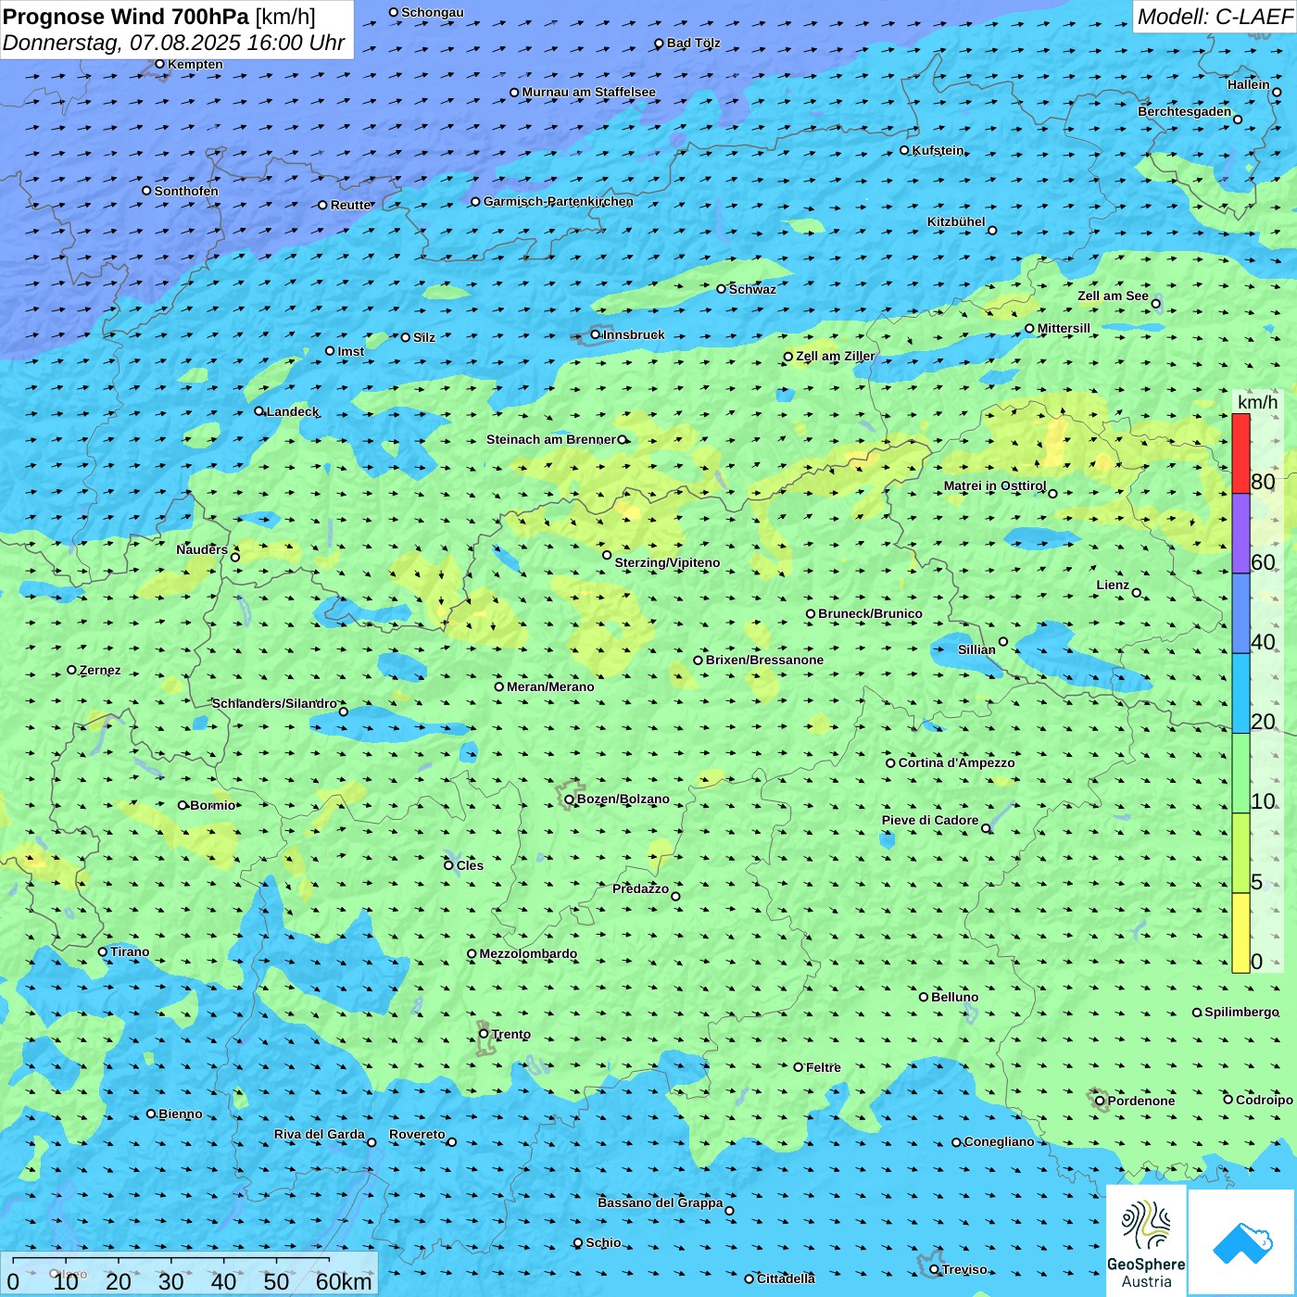Image resolution: width=1297 pixels, height=1297 pixels.
Task: Select the Belluno location marker
Action: [x=924, y=997]
